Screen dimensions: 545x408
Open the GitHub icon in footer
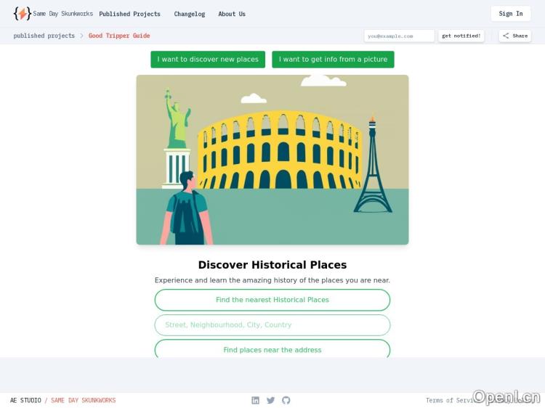tap(286, 400)
